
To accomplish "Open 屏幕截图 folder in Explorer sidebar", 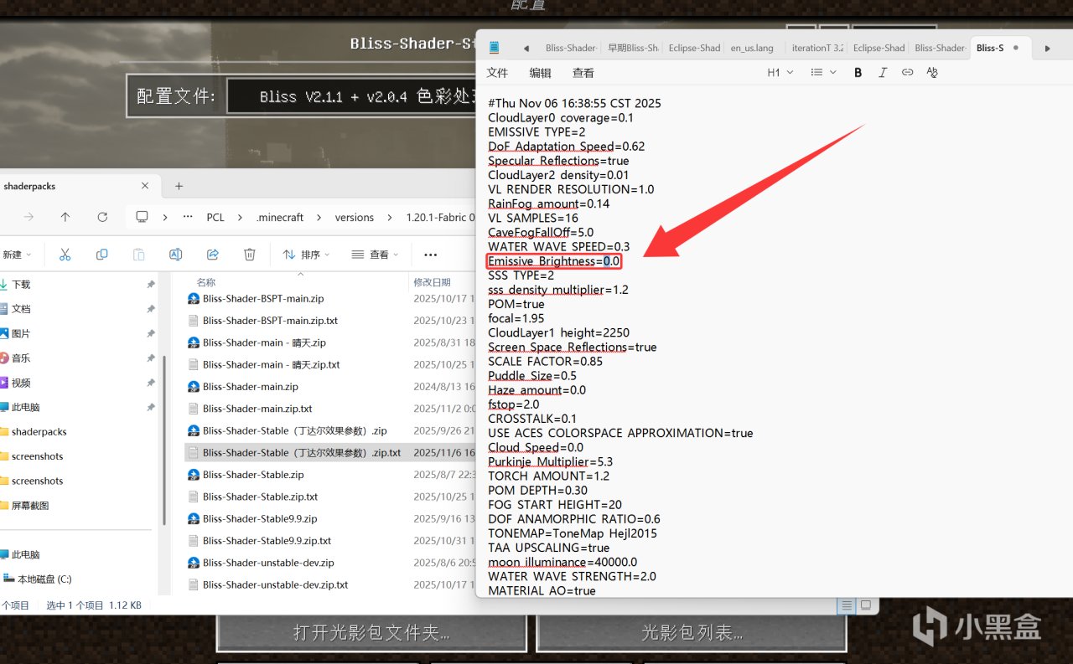I will 30,506.
